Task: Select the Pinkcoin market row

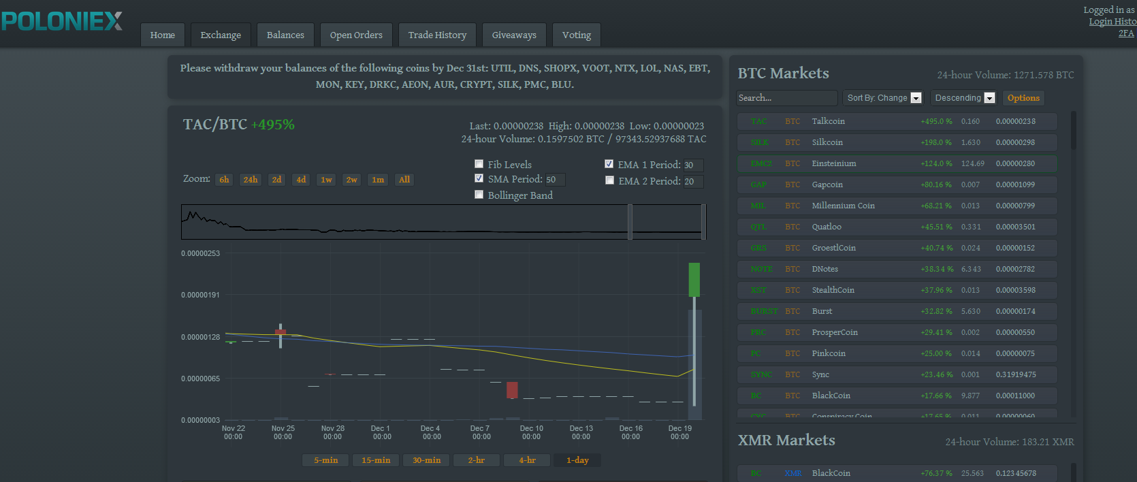Action: (x=897, y=353)
